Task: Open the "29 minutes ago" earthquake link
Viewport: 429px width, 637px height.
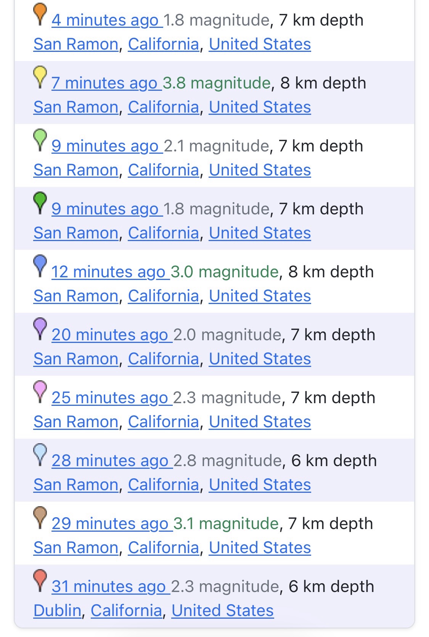Action: tap(110, 524)
